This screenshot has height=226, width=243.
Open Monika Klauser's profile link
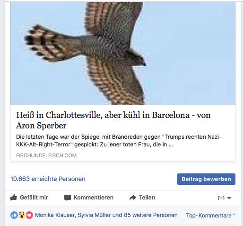click(55, 215)
